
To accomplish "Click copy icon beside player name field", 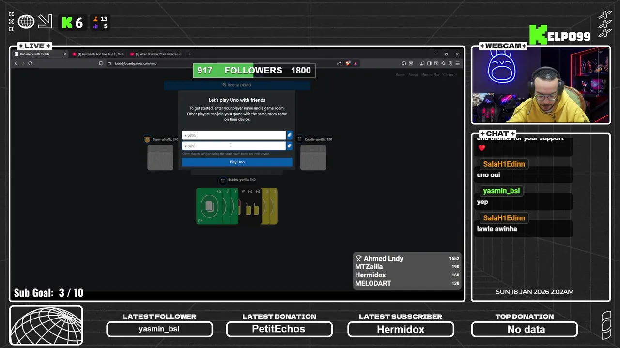I will [289, 135].
